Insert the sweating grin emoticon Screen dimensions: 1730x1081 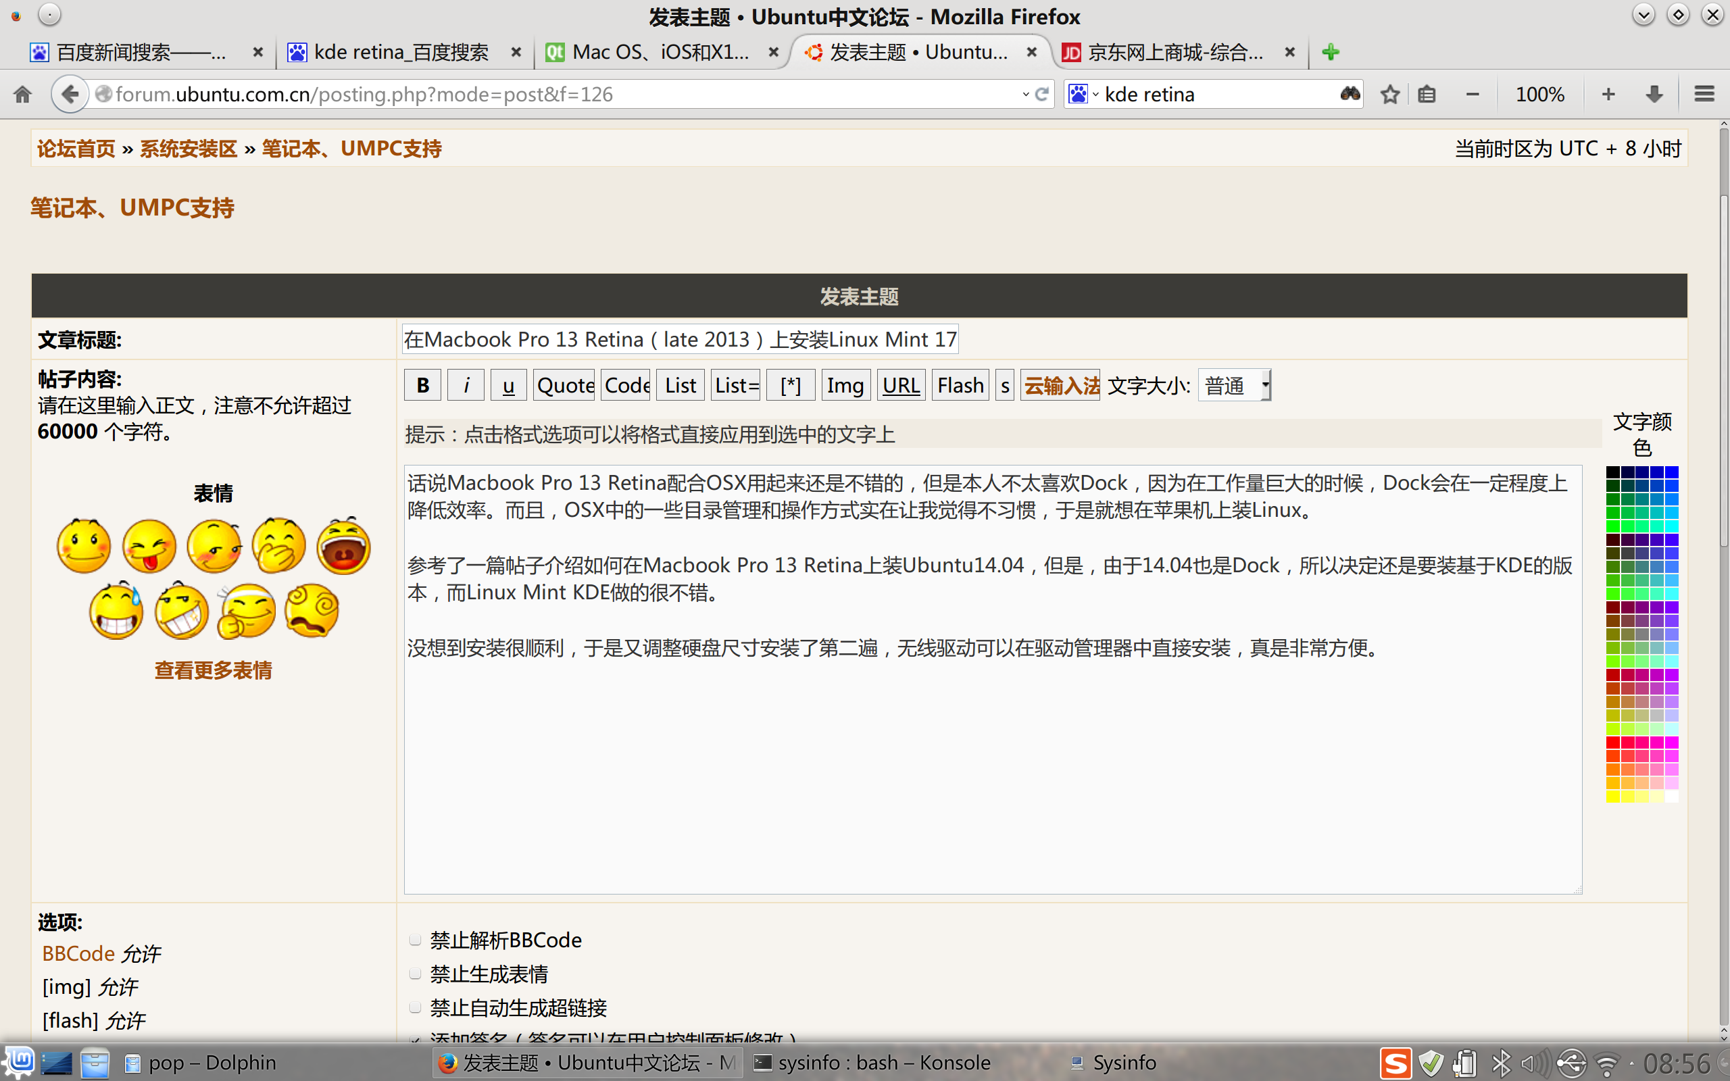pyautogui.click(x=116, y=611)
